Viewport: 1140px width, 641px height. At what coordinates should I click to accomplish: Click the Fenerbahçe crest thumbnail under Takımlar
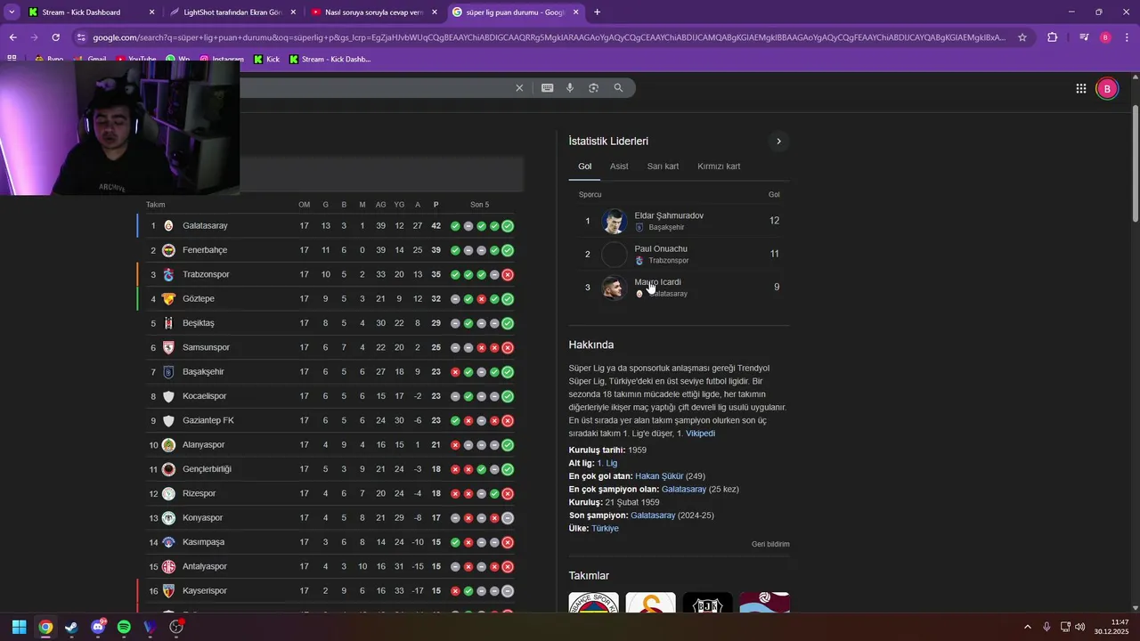coord(593,603)
